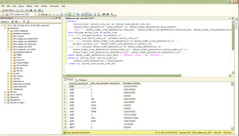
Task: Open the Query menu
Action: tap(21, 6)
